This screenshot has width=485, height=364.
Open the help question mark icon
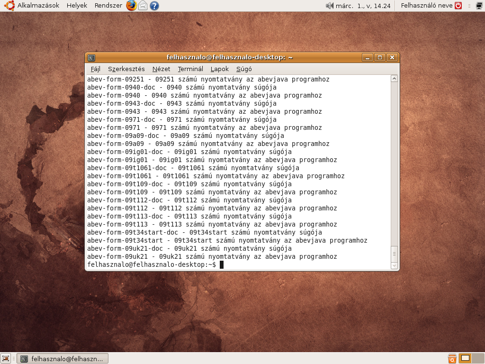(x=154, y=6)
